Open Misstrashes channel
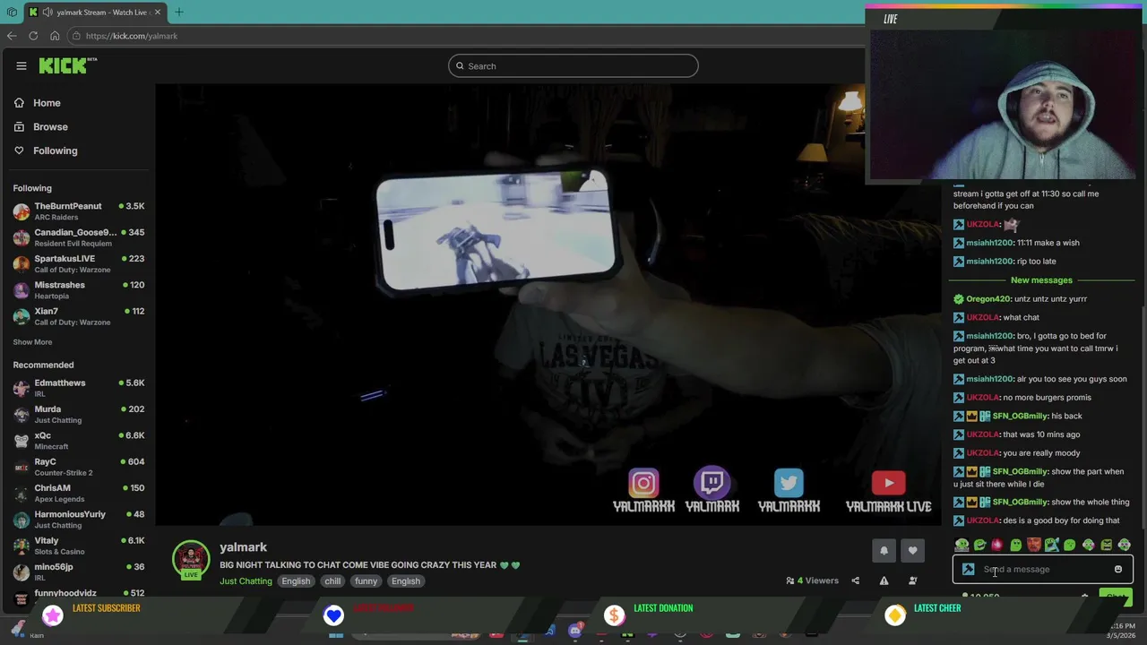Screen dimensions: 1147x645 (79, 290)
